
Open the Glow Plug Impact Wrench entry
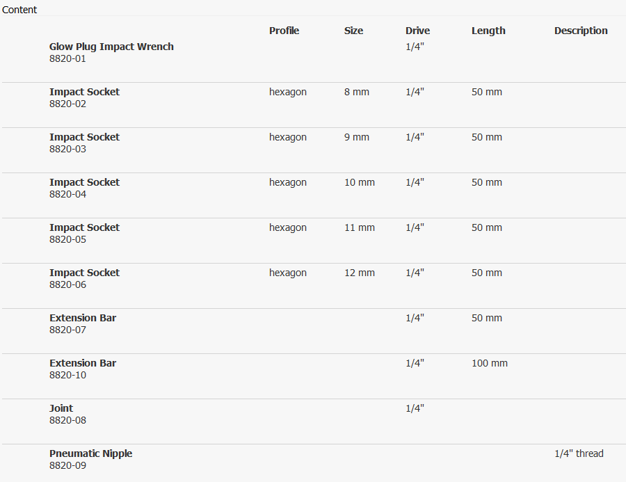pos(111,47)
